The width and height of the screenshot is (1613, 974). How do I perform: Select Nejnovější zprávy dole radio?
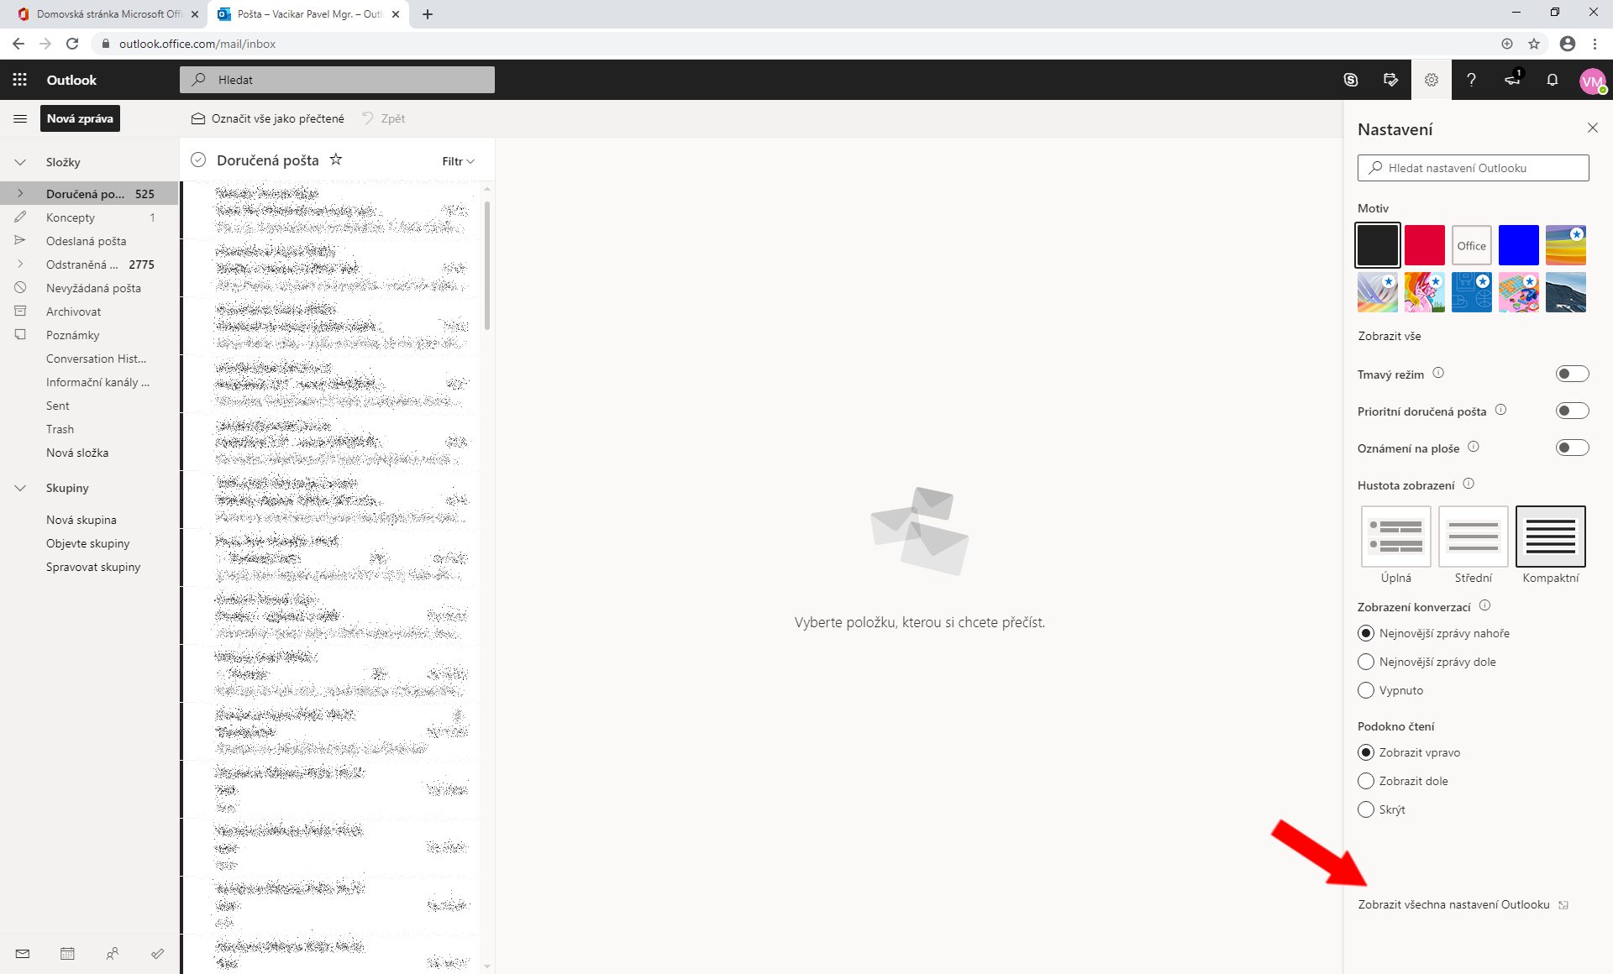(x=1366, y=662)
